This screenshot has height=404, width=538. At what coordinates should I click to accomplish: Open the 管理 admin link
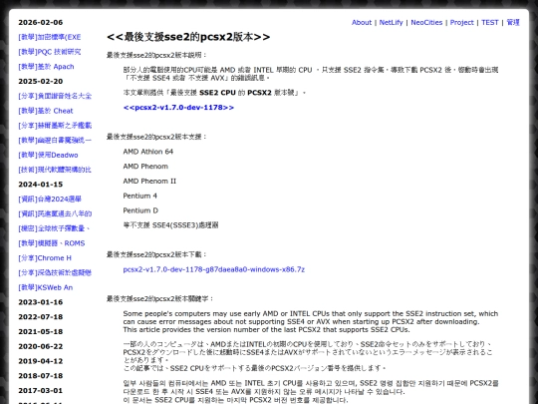tap(513, 22)
